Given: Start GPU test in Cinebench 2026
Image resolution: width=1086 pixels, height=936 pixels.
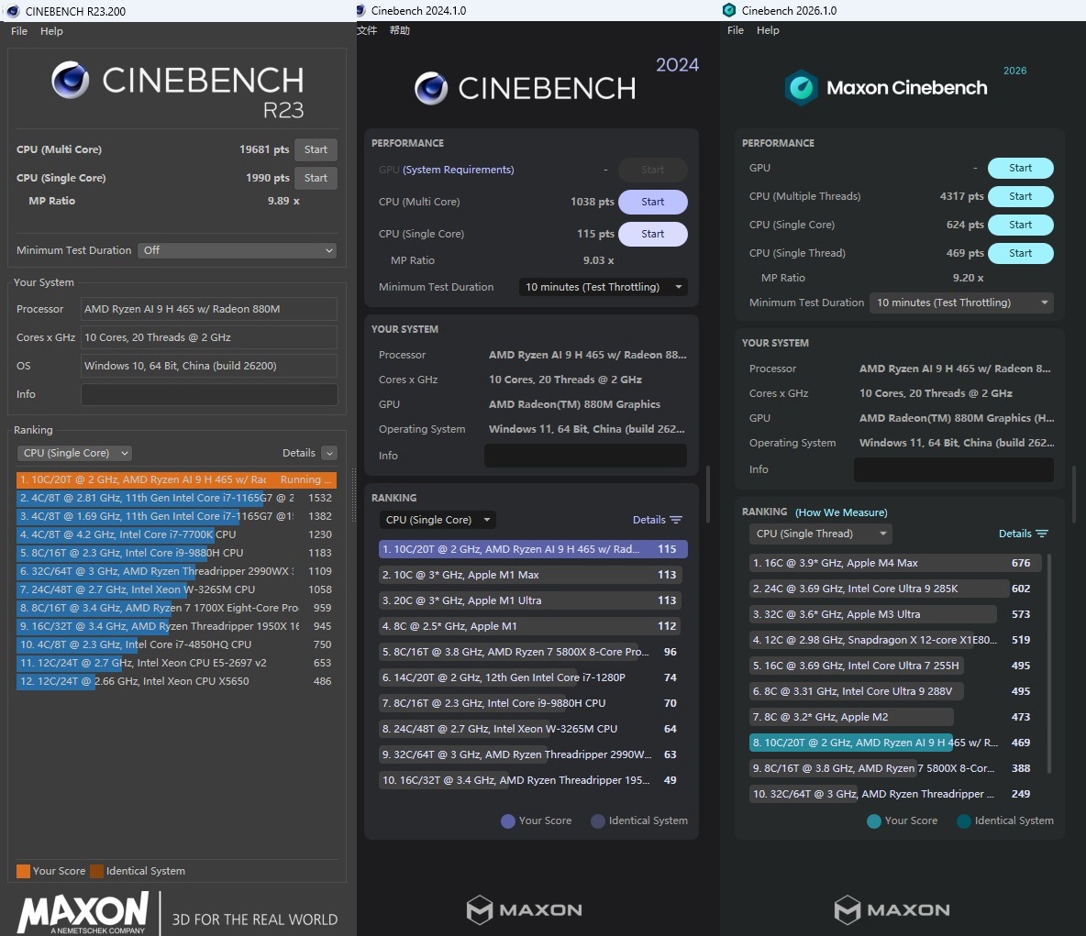Looking at the screenshot, I should click(1020, 169).
